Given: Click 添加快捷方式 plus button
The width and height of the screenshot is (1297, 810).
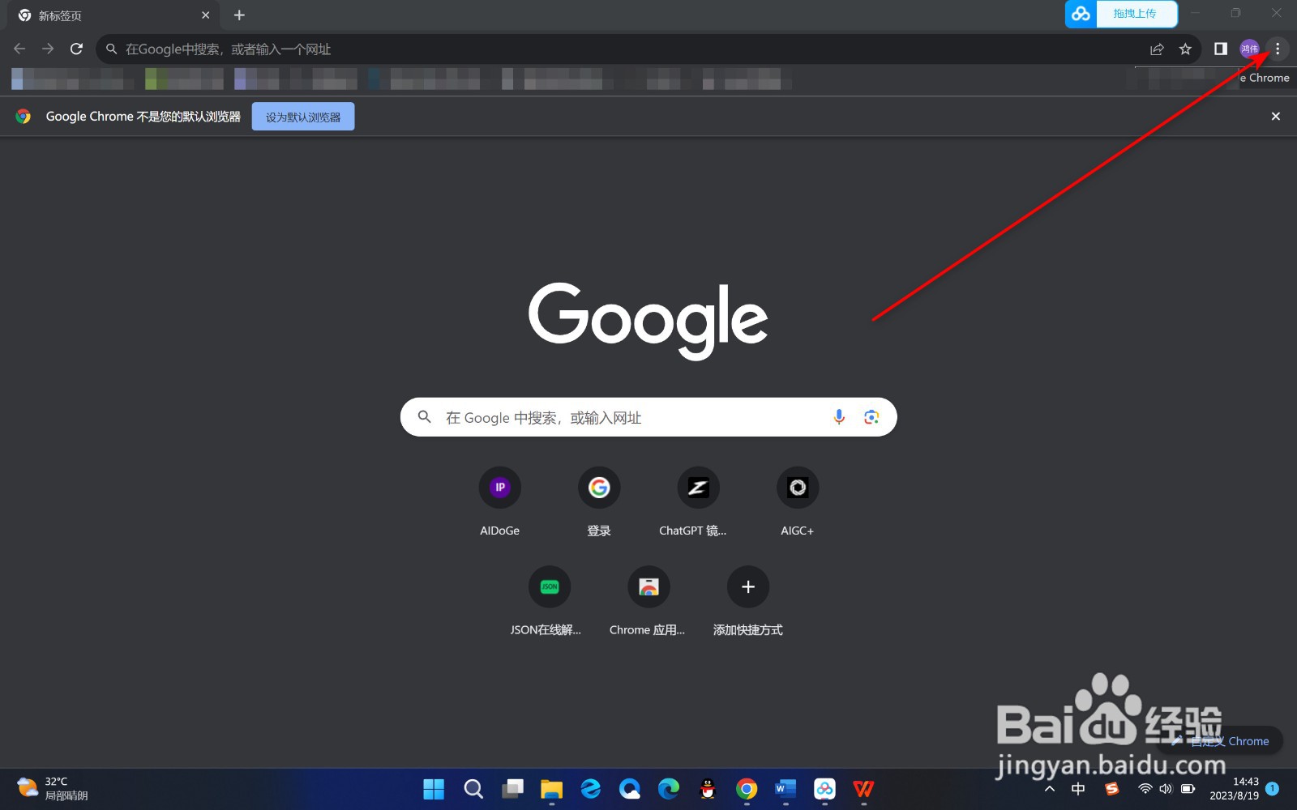Looking at the screenshot, I should 747,586.
